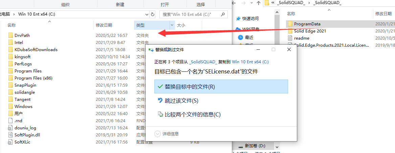Select the .rnd file icon
395x153 pixels.
pos(10,121)
